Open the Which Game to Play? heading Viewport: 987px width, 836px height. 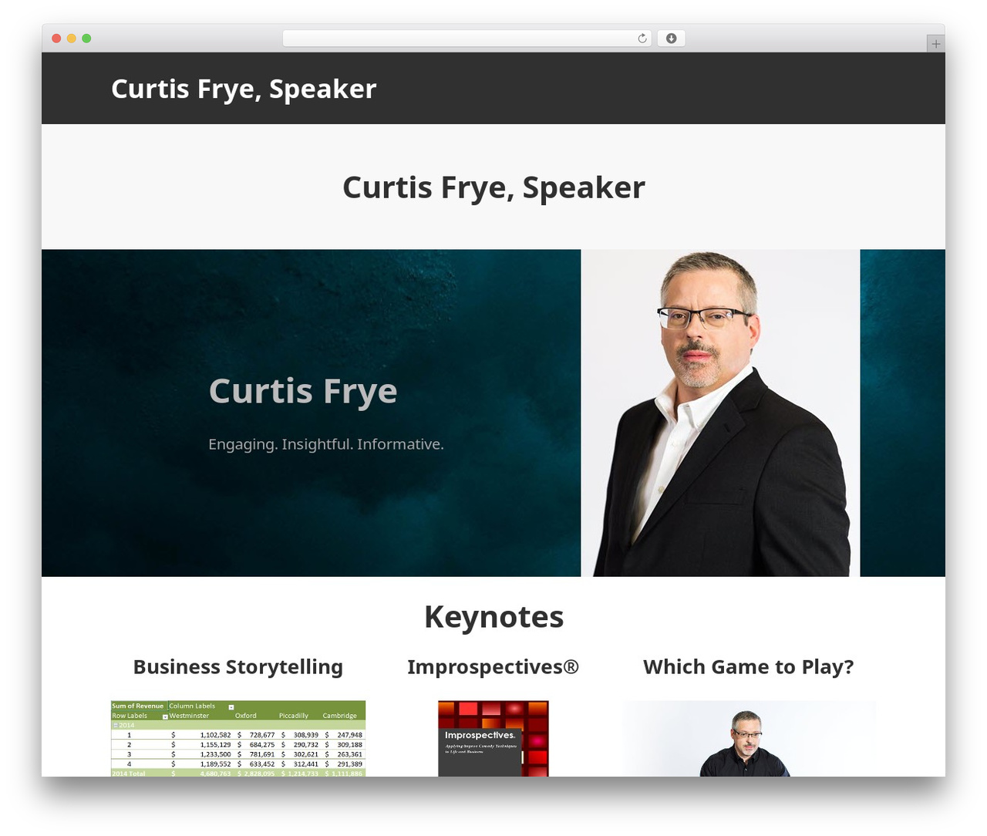click(749, 667)
